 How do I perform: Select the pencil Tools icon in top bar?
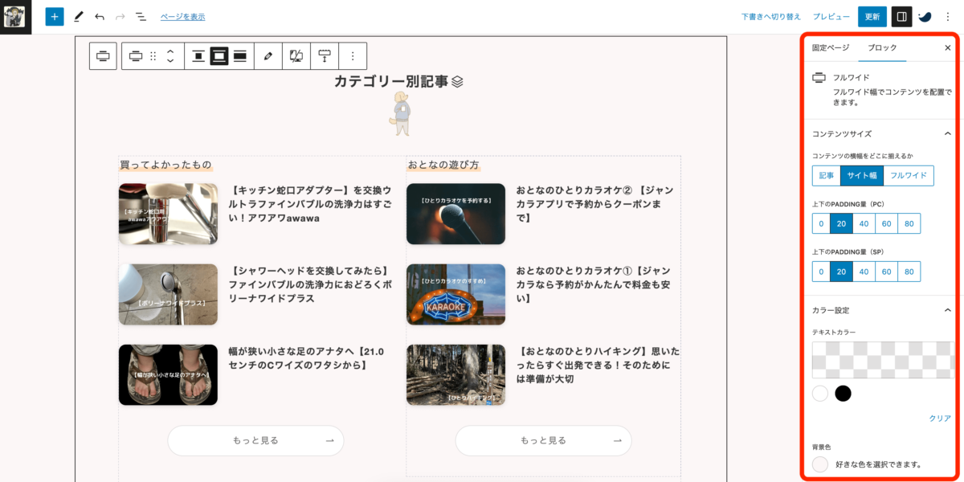(78, 16)
